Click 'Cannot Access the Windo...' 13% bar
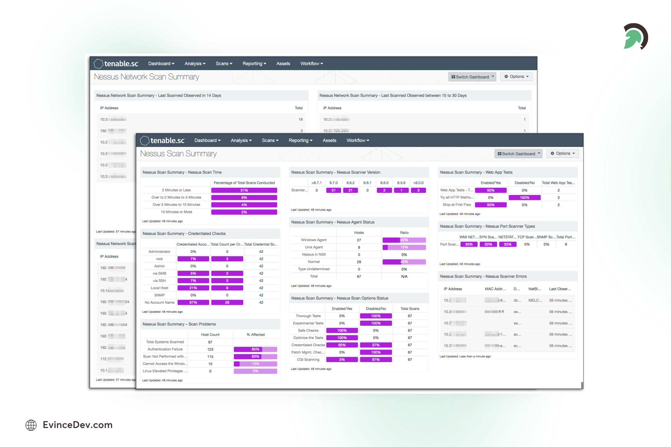The image size is (671, 447). pos(255,364)
